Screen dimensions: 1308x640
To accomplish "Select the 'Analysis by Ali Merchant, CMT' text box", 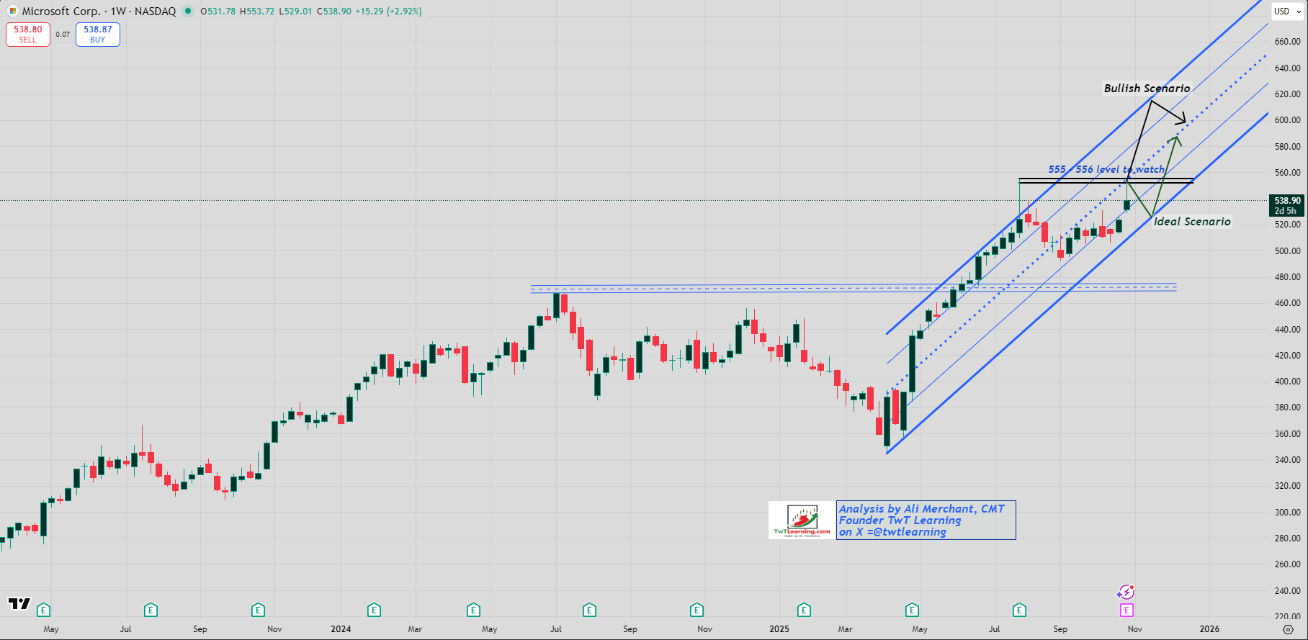I will tap(926, 520).
